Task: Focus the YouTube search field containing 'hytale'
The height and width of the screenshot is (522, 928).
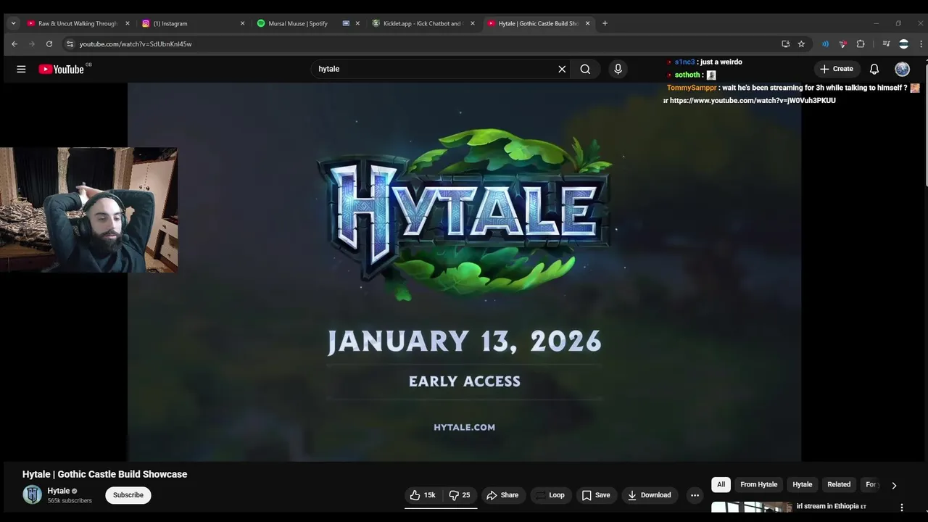Action: point(435,69)
